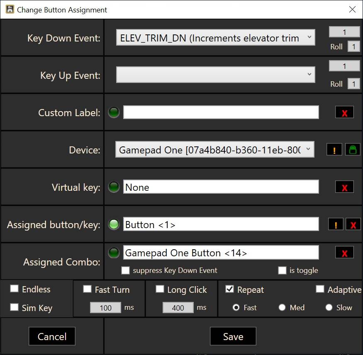Clear the Virtual key using its red X
This screenshot has height=355, width=363.
tap(344, 187)
